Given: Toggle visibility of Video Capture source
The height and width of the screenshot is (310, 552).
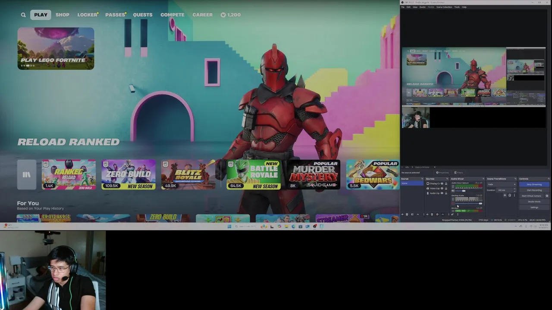Looking at the screenshot, I should point(442,188).
